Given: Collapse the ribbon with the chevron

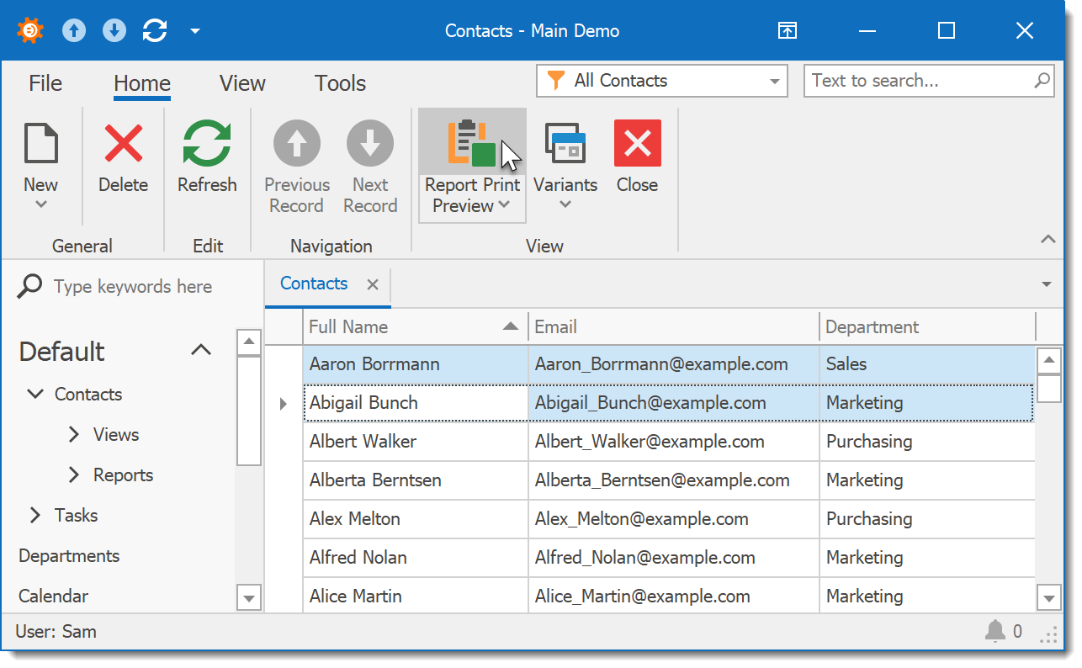Looking at the screenshot, I should [1048, 240].
